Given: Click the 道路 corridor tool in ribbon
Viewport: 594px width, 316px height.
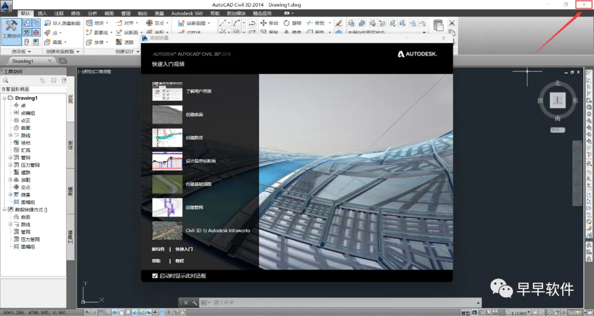Looking at the screenshot, I should pyautogui.click(x=125, y=42).
